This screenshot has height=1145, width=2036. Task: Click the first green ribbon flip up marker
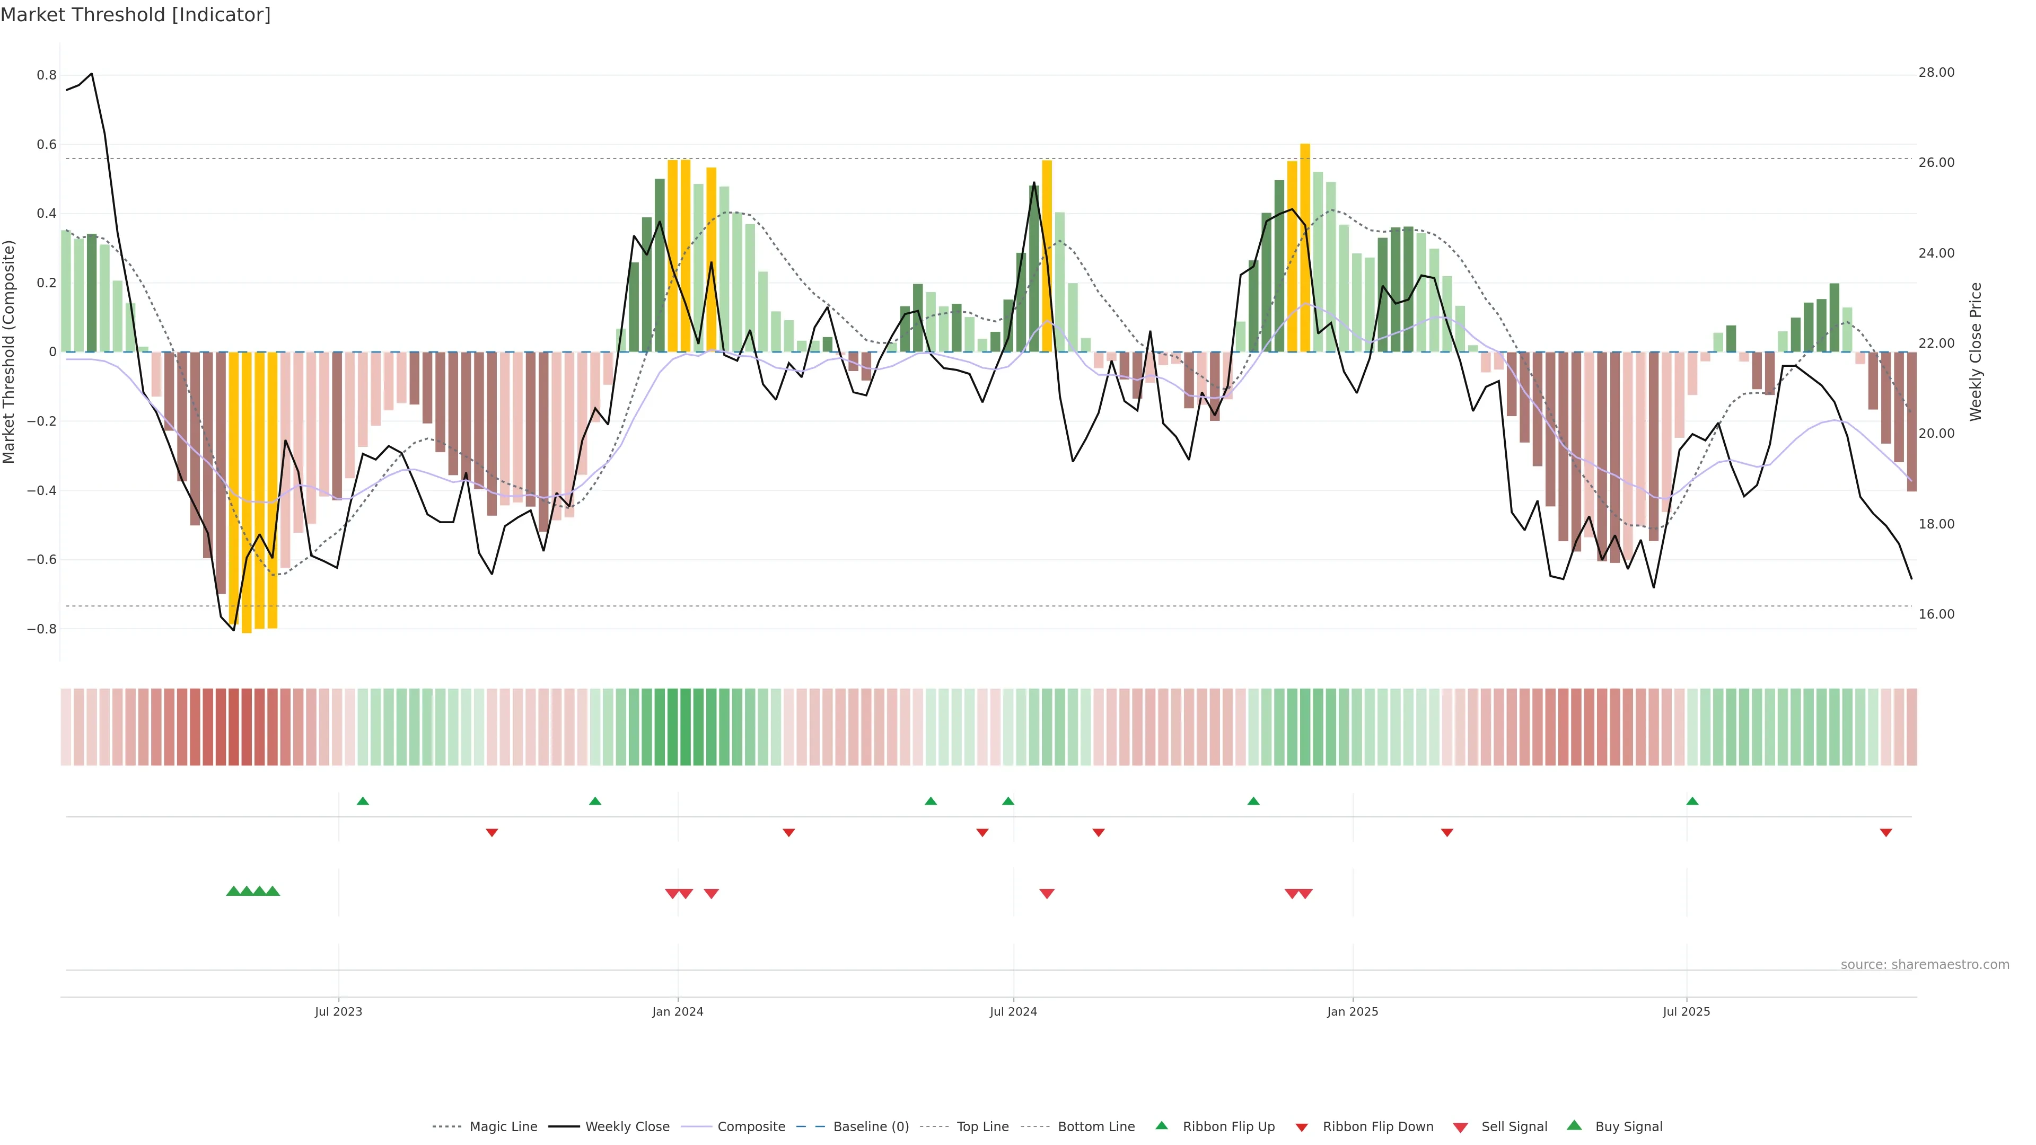pyautogui.click(x=363, y=801)
